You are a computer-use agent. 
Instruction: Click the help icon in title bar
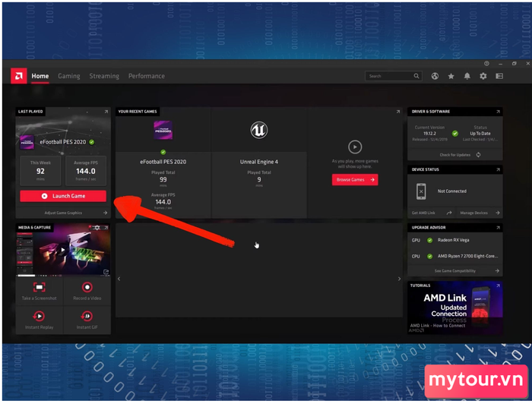click(486, 63)
